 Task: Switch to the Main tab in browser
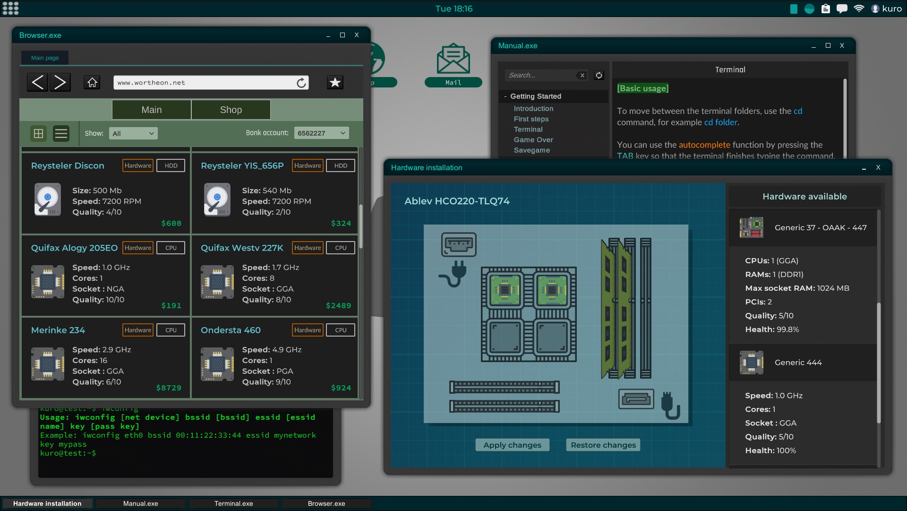[x=151, y=110]
